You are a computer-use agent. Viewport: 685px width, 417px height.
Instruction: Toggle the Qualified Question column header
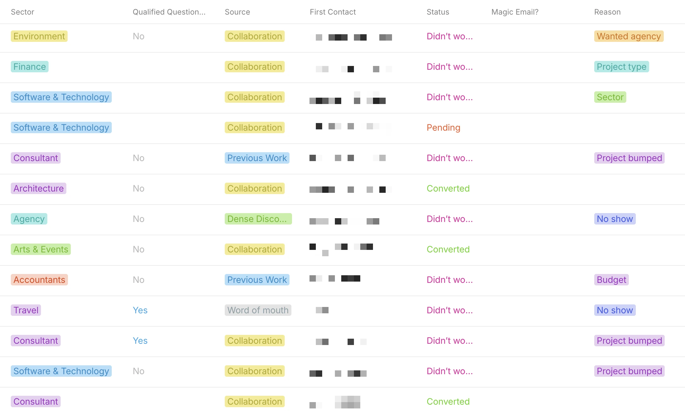coord(169,12)
